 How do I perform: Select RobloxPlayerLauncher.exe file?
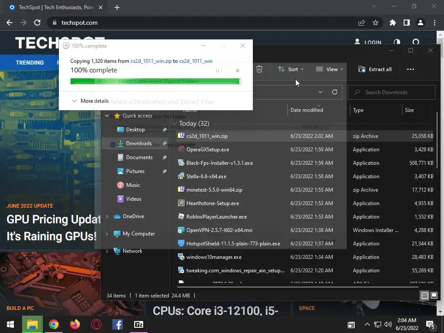click(305, 217)
